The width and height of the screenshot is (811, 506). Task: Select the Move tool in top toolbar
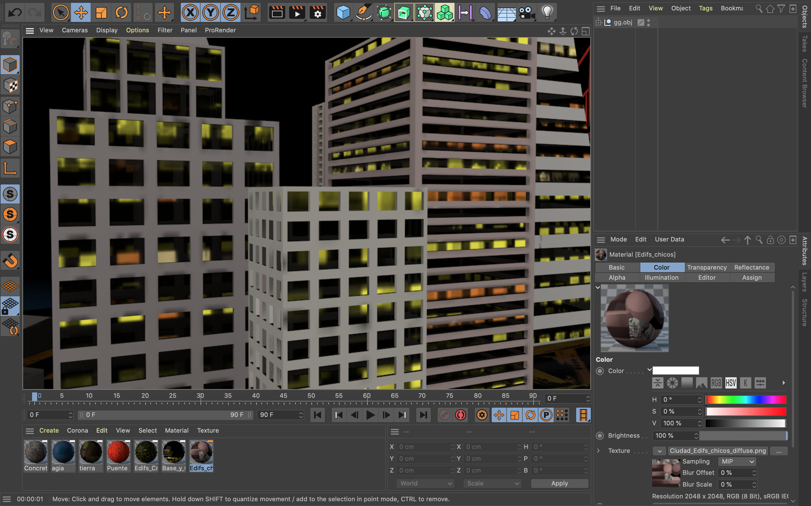pos(81,13)
